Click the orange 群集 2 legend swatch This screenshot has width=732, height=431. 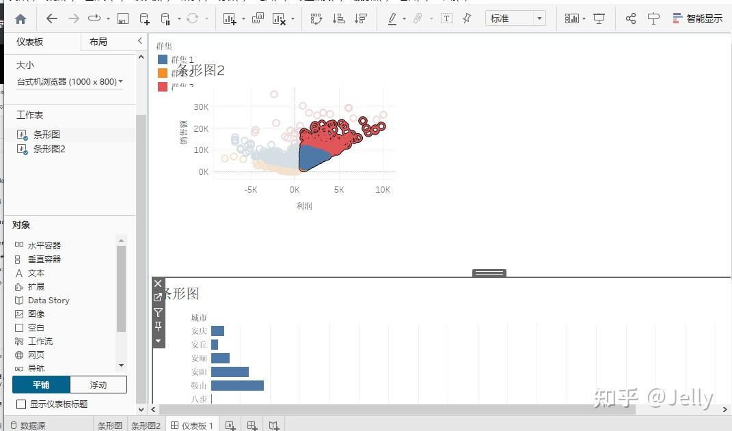click(x=163, y=73)
